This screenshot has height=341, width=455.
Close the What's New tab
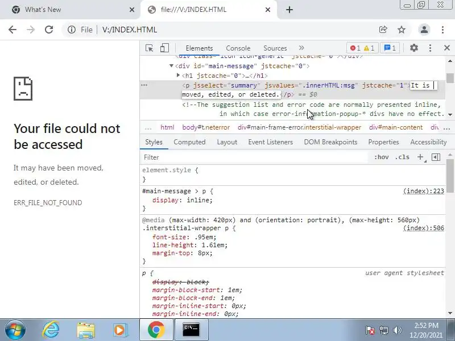coord(132,10)
